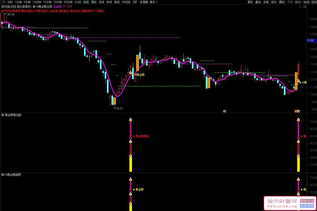Switch to 季线 quarterly chart
The width and height of the screenshot is (317, 211).
pos(117,2)
